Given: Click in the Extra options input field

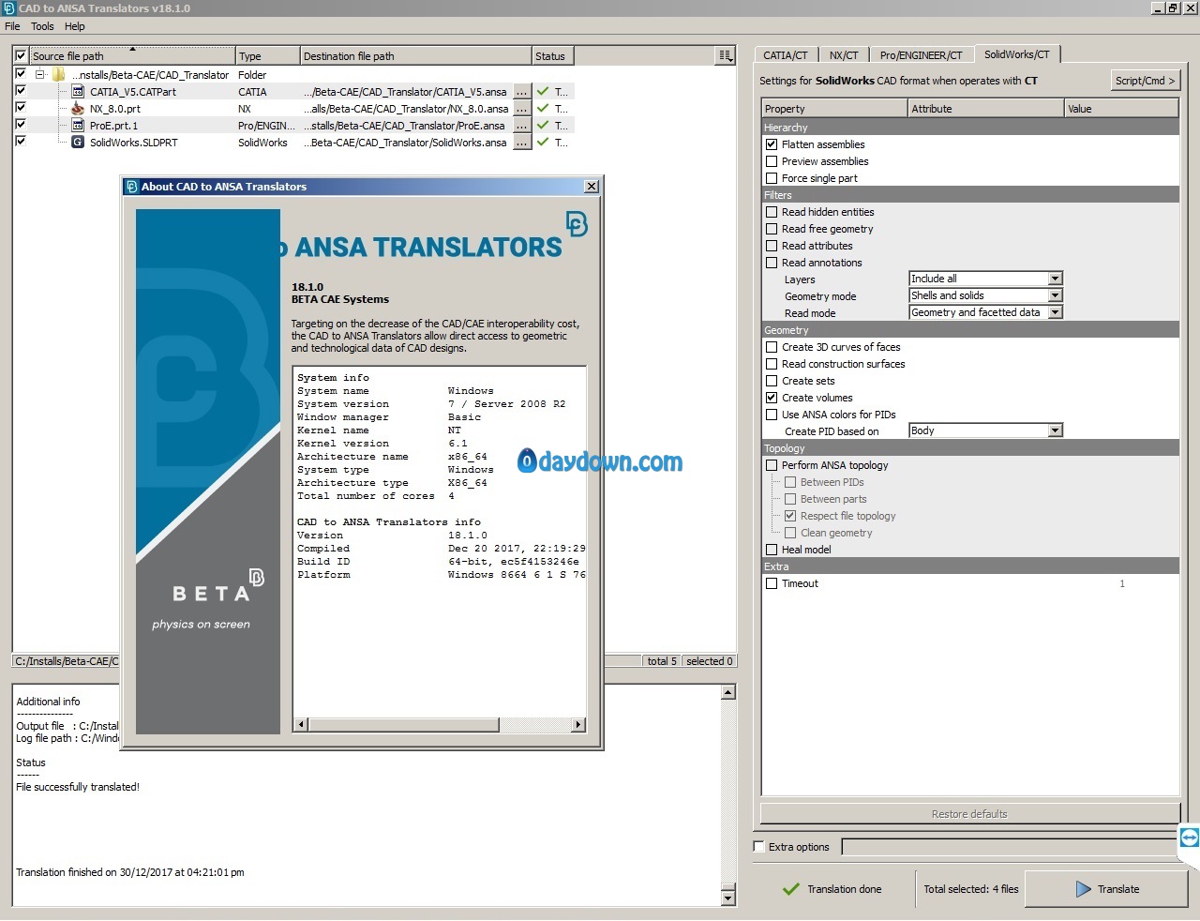Looking at the screenshot, I should (x=1009, y=847).
